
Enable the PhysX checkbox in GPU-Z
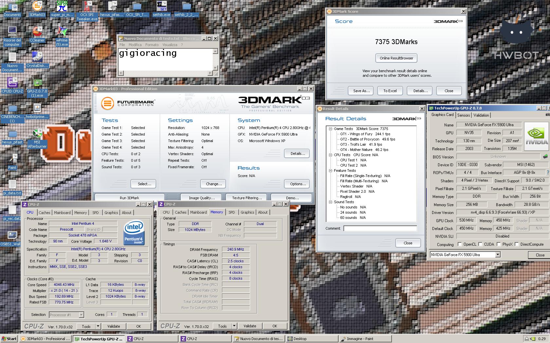click(499, 244)
